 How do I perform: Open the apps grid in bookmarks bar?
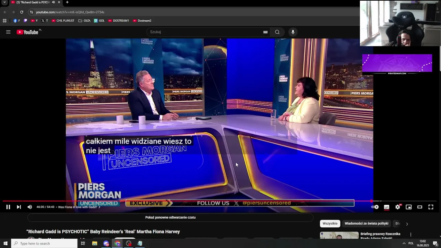pos(4,21)
